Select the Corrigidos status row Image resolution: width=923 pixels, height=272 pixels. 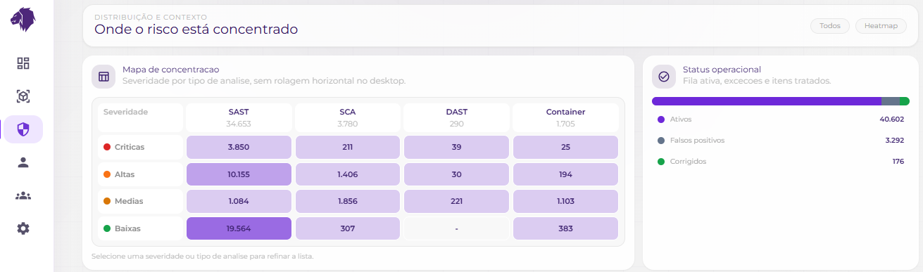[781, 161]
